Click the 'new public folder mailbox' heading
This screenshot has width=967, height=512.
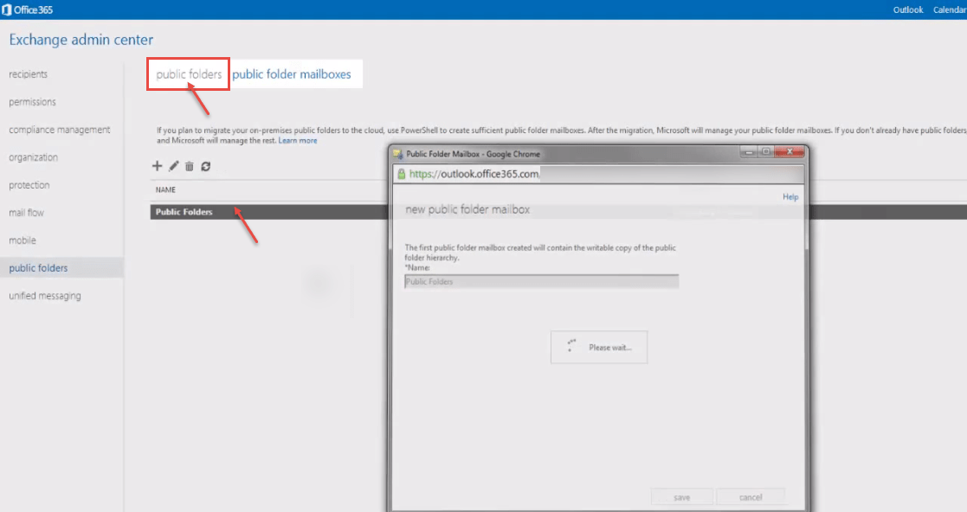467,209
